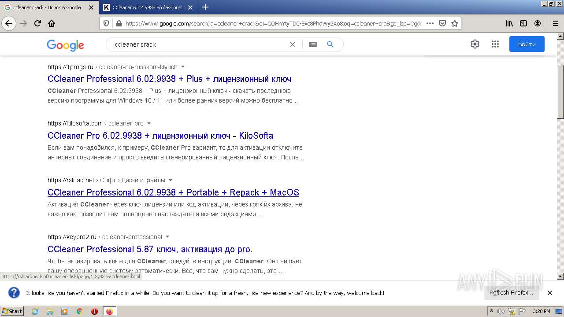Open the media player taskbar icon
This screenshot has width=564, height=317.
(x=65, y=311)
